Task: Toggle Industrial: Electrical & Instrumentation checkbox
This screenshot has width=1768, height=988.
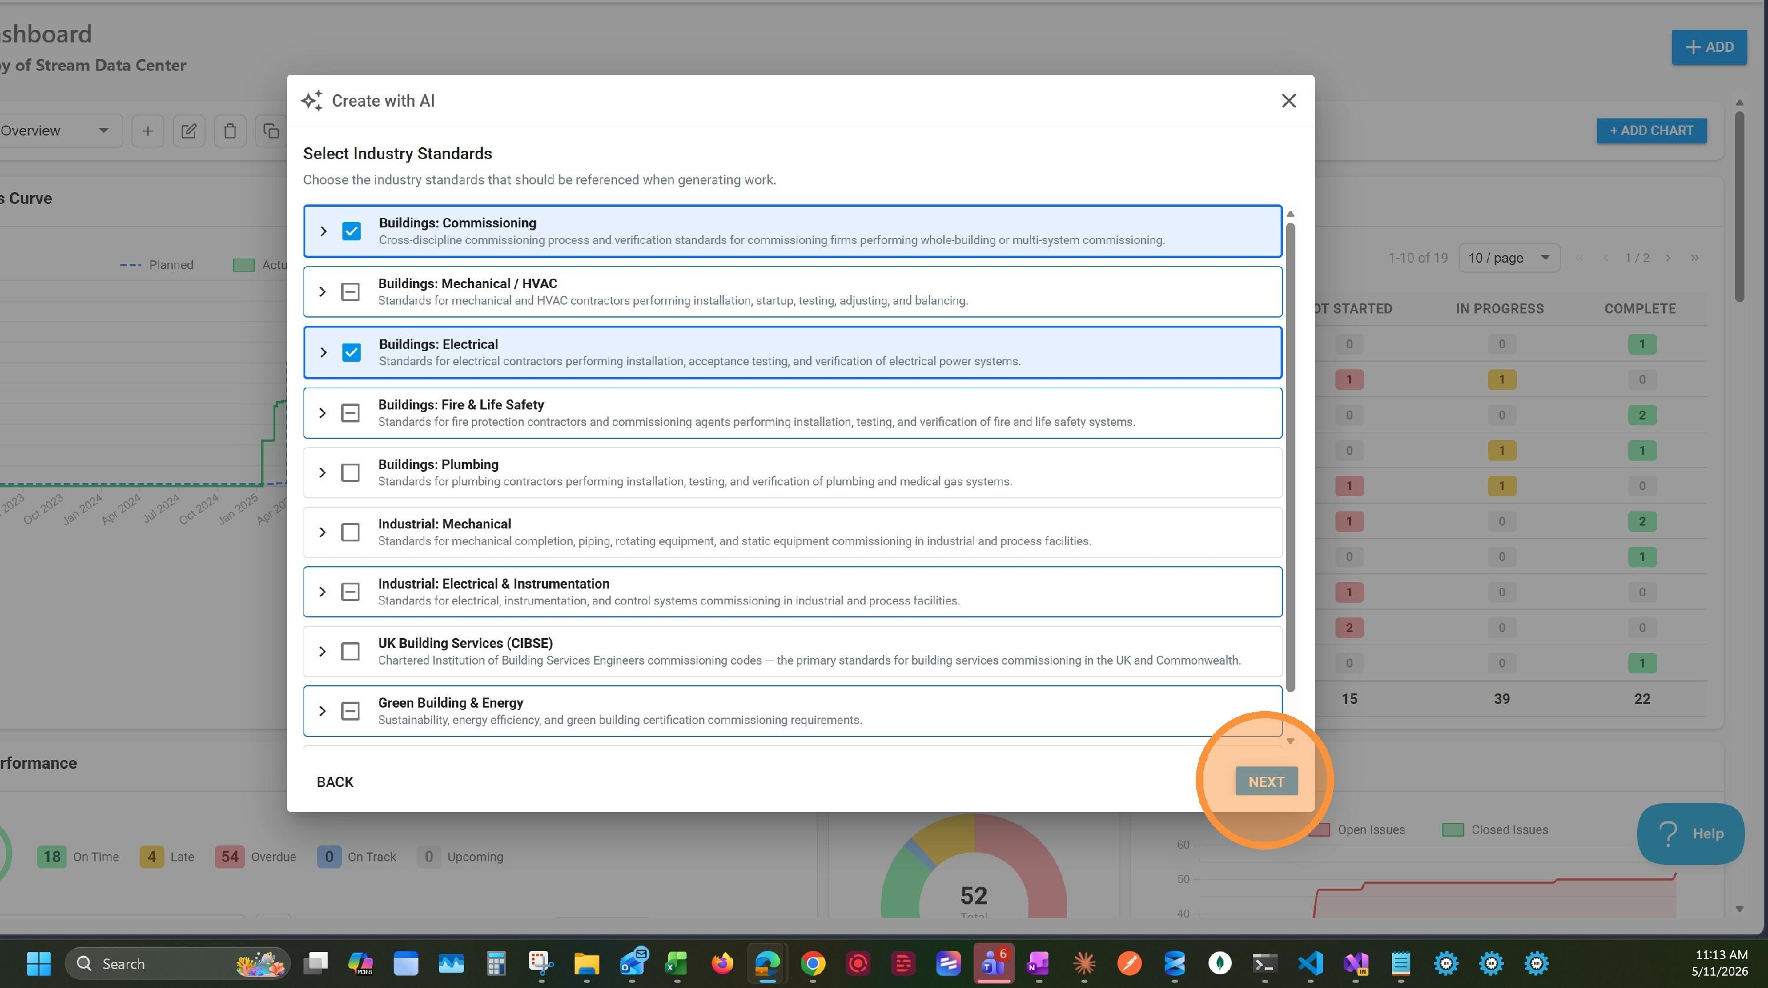Action: click(x=350, y=592)
